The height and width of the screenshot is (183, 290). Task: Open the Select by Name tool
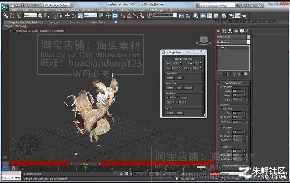point(47,16)
